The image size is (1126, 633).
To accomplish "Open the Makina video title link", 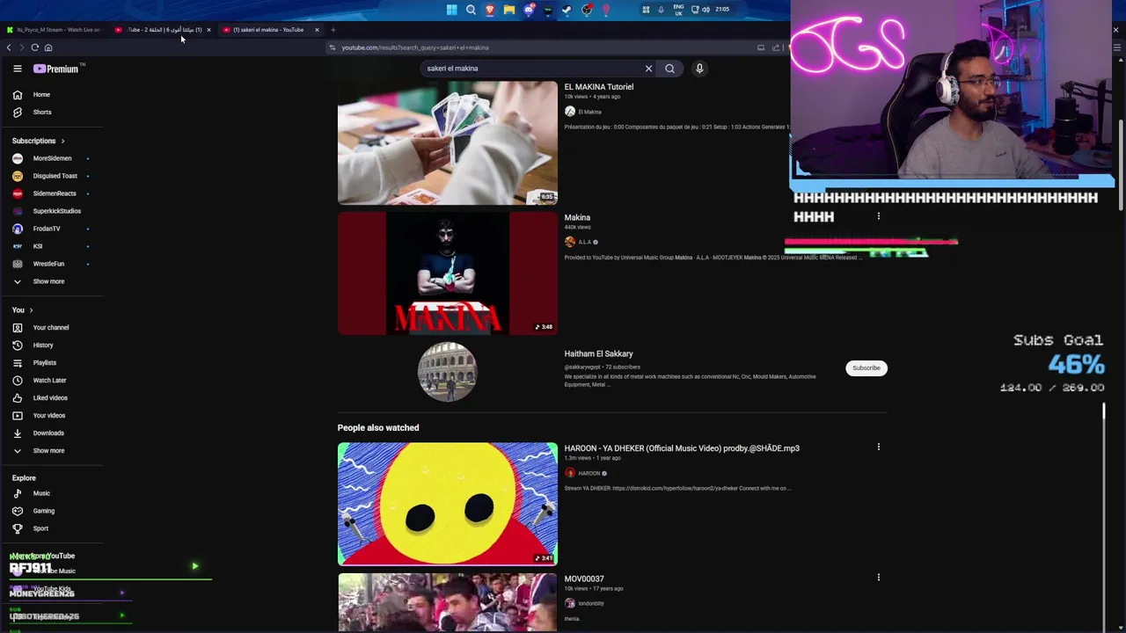I will 577,217.
